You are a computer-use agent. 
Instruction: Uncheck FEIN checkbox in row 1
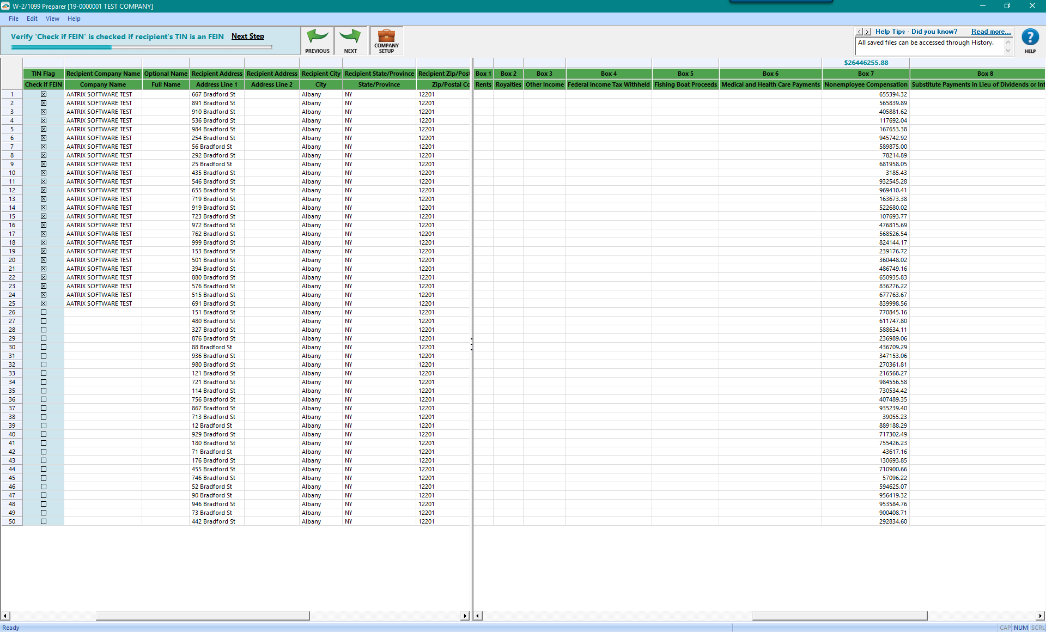[x=44, y=94]
